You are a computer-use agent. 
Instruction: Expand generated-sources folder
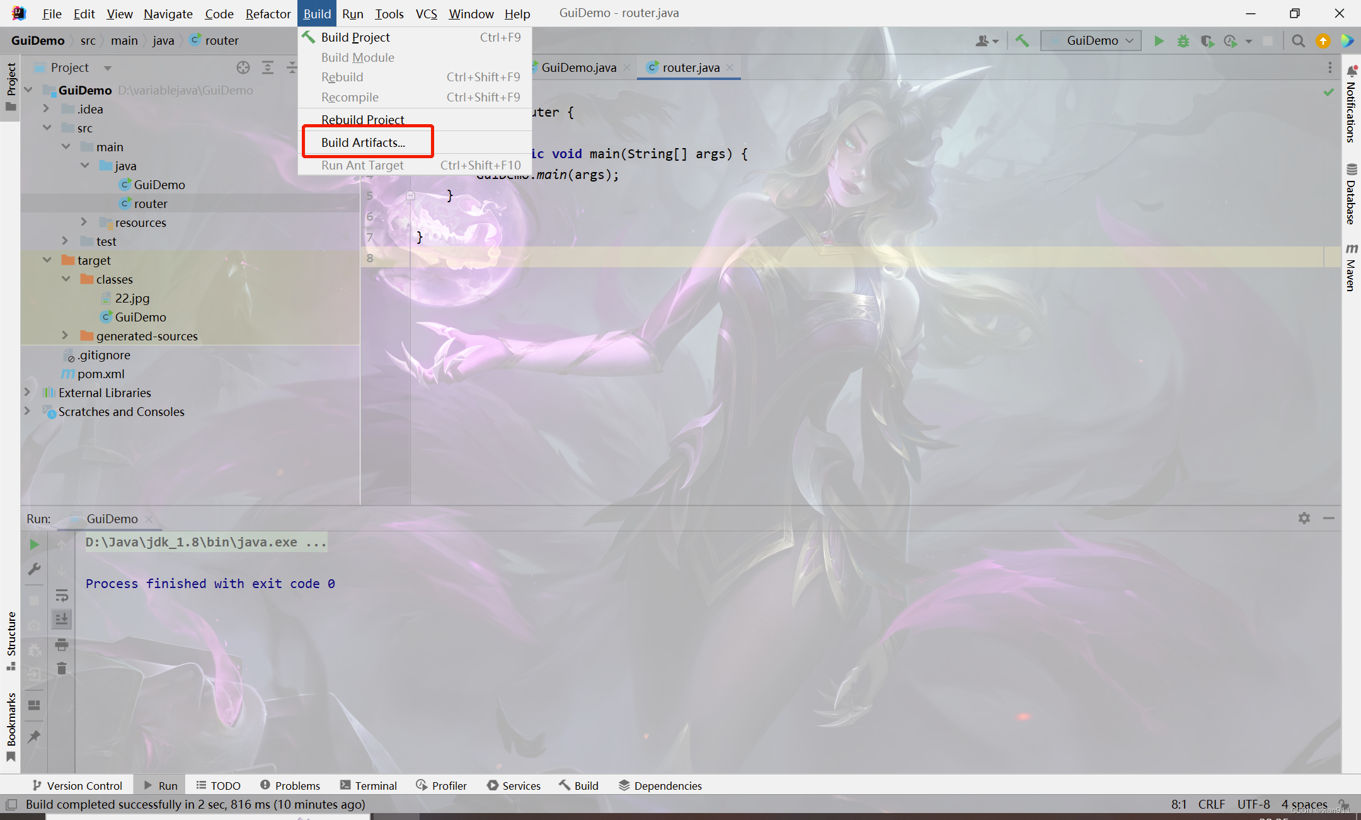point(65,336)
